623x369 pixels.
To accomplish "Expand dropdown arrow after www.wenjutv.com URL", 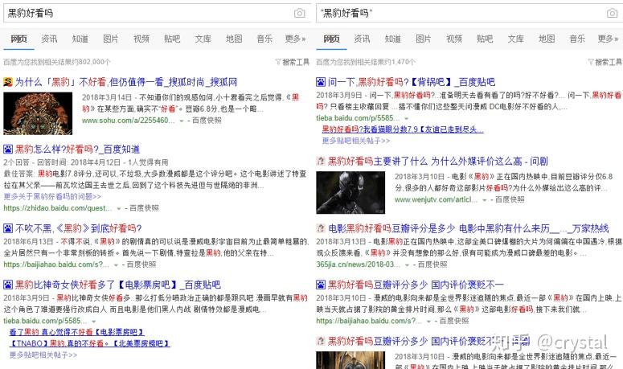I will tap(485, 200).
